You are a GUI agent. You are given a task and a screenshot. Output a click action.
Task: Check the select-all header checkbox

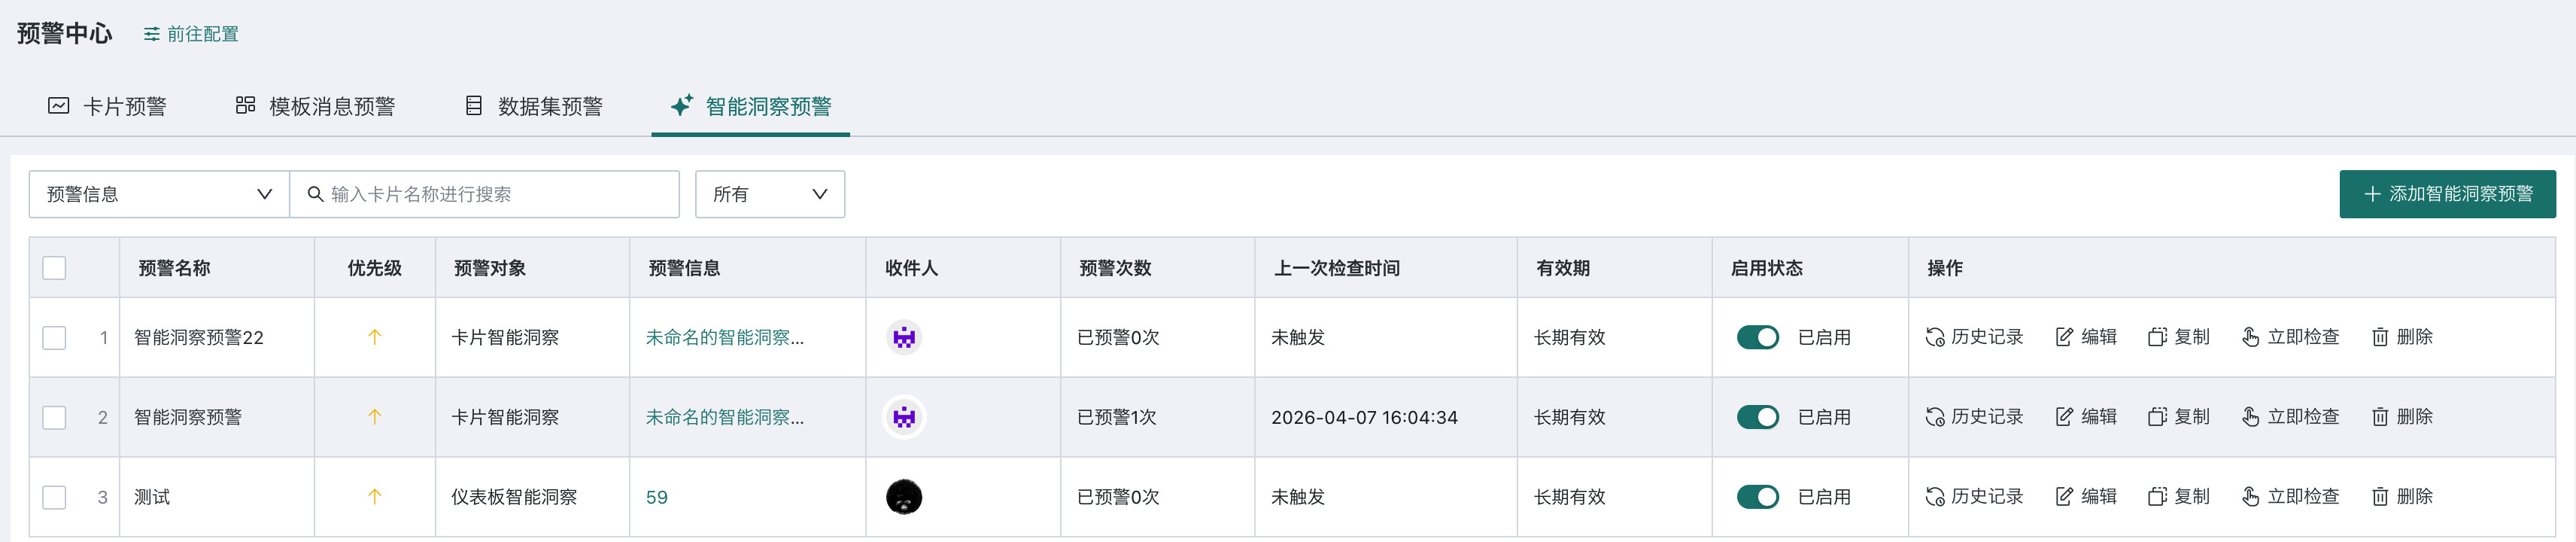pyautogui.click(x=54, y=268)
